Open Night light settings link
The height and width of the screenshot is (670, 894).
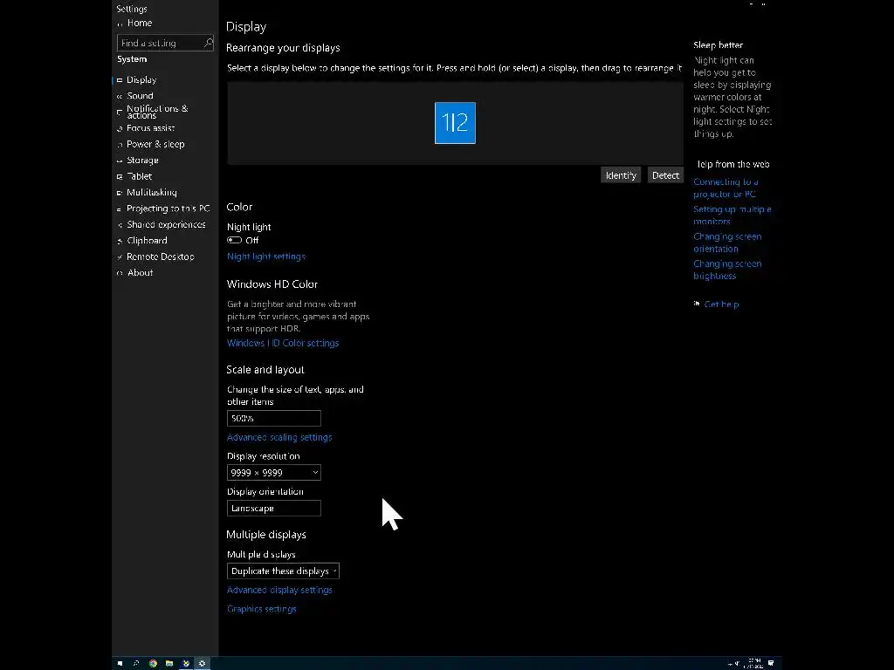click(x=266, y=256)
